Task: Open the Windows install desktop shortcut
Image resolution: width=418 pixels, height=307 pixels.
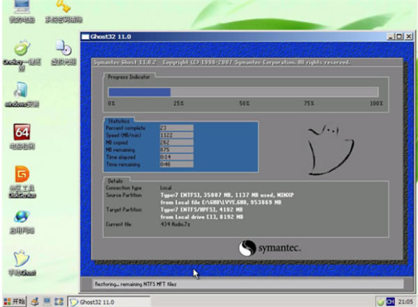Action: coord(22,92)
